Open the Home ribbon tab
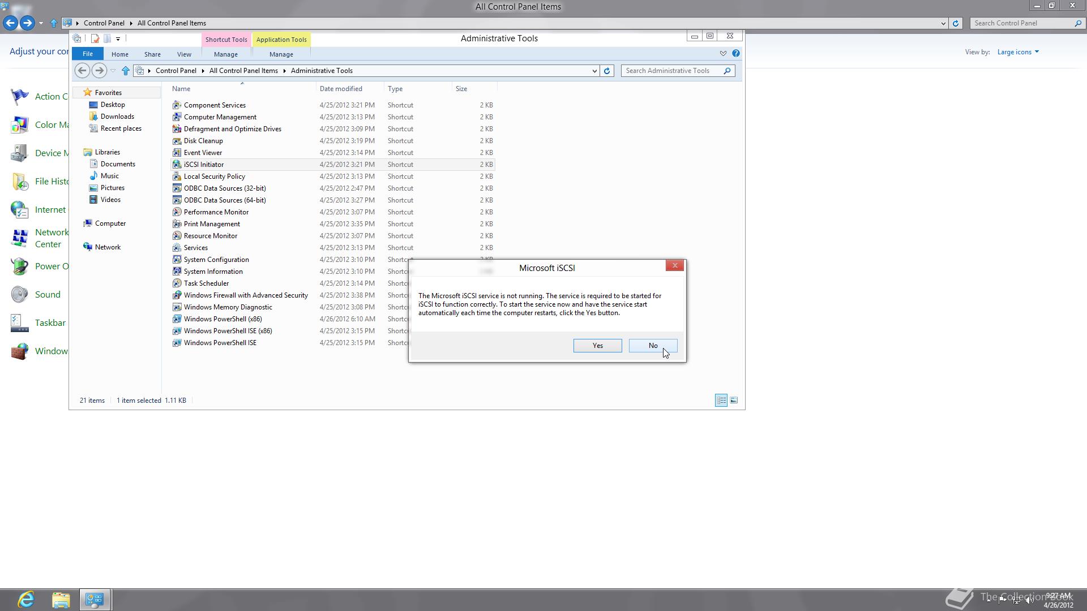Screen dimensions: 1087x611 (119, 54)
